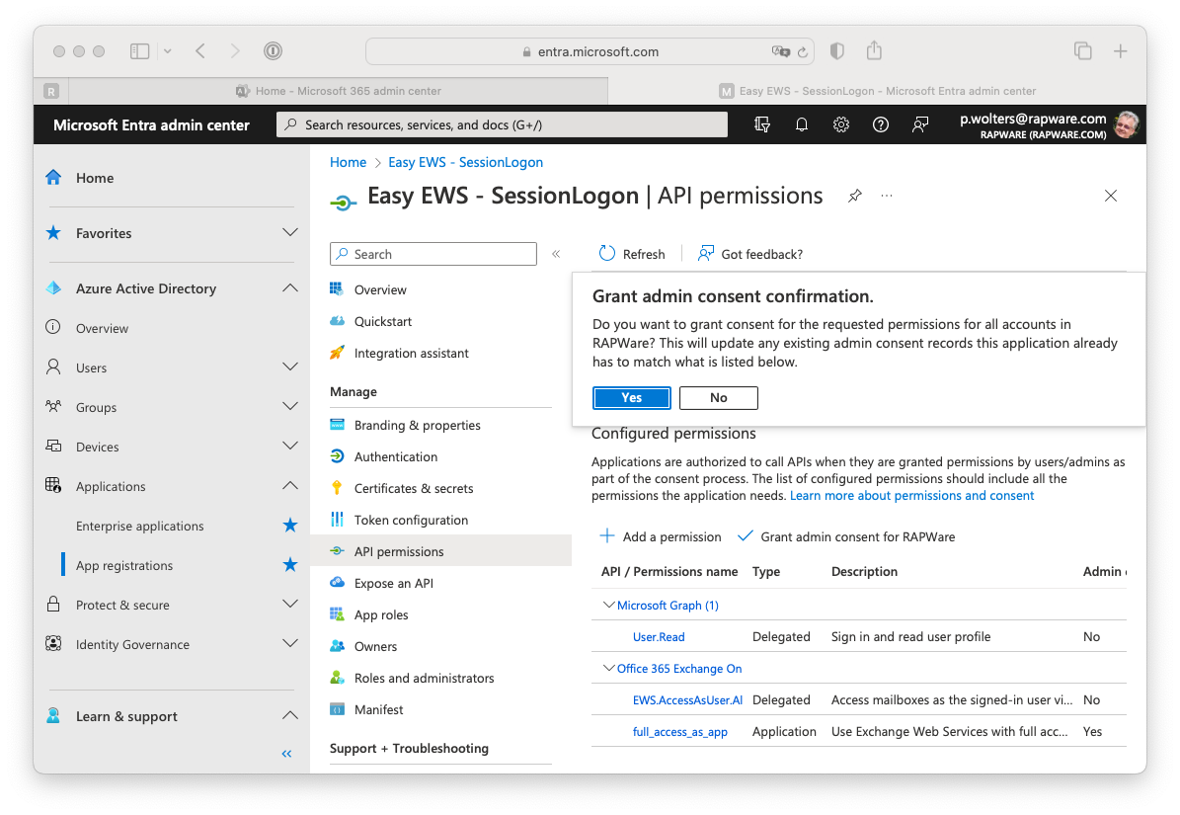Open Overview in app menu
The width and height of the screenshot is (1180, 815).
pyautogui.click(x=380, y=289)
